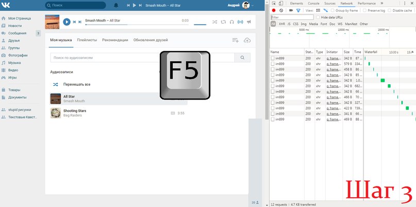This screenshot has height=207, width=416.
Task: Toggle the network filter funnel icon
Action: pyautogui.click(x=298, y=10)
